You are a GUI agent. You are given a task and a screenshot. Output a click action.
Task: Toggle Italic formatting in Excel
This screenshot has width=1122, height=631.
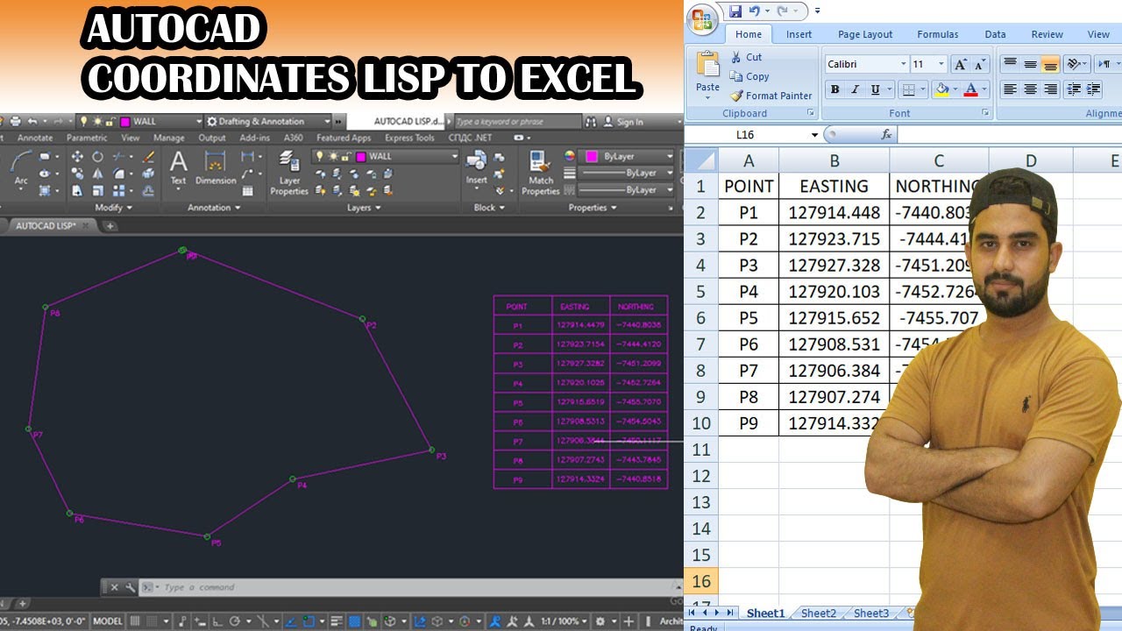pos(855,89)
